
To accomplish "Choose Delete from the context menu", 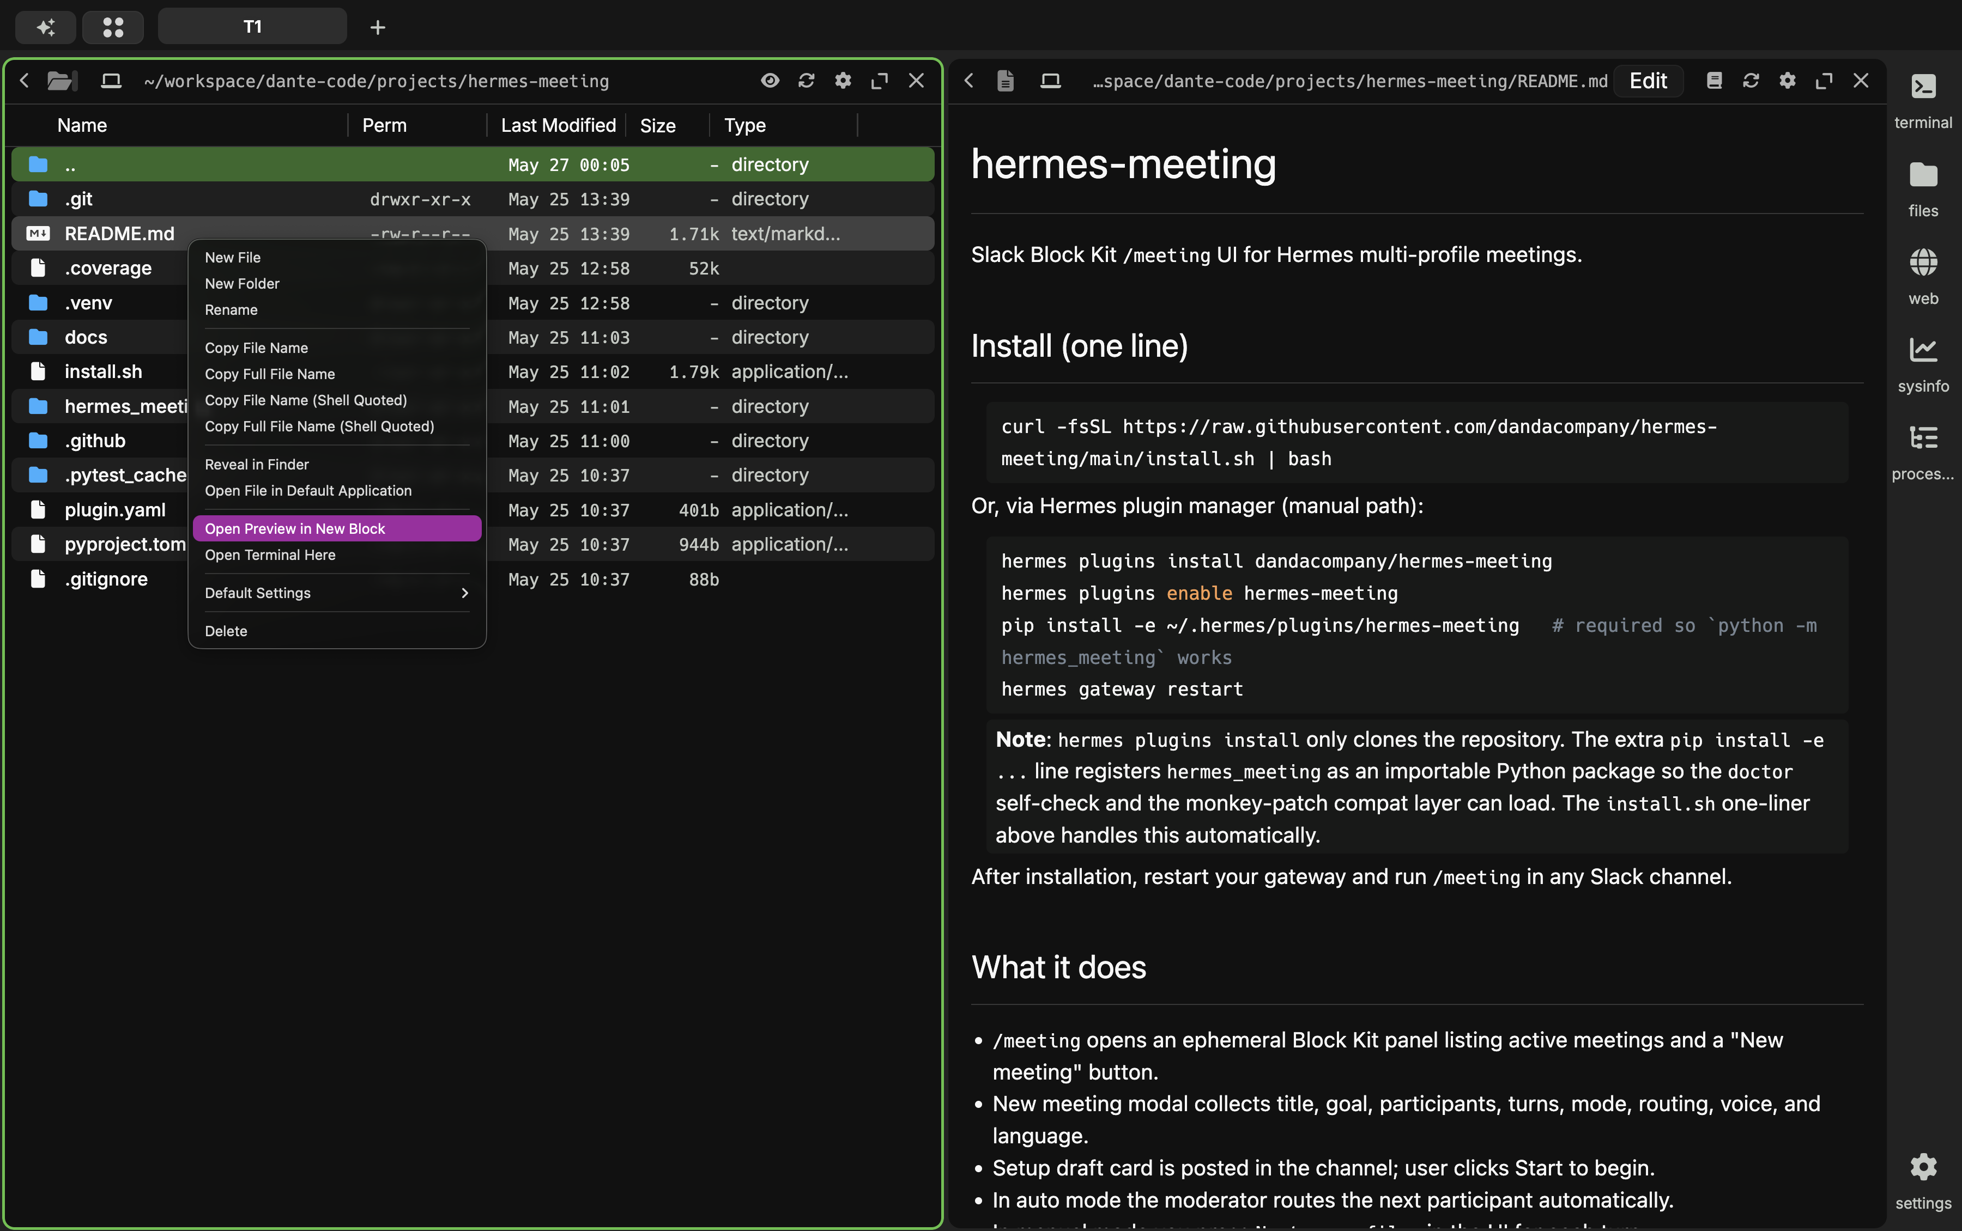I will (337, 631).
